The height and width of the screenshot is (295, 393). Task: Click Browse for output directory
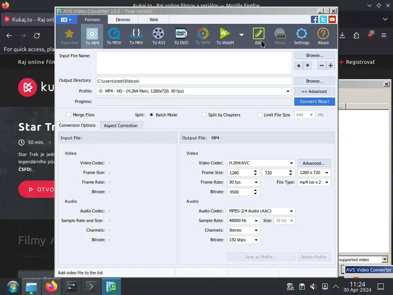[x=315, y=81]
